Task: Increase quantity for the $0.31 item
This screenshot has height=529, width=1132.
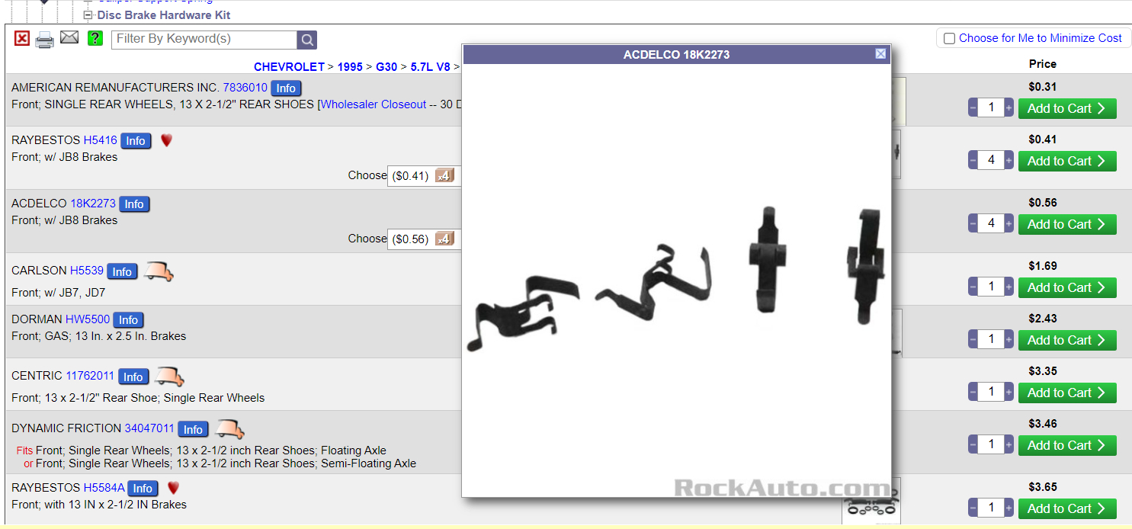Action: coord(1009,108)
